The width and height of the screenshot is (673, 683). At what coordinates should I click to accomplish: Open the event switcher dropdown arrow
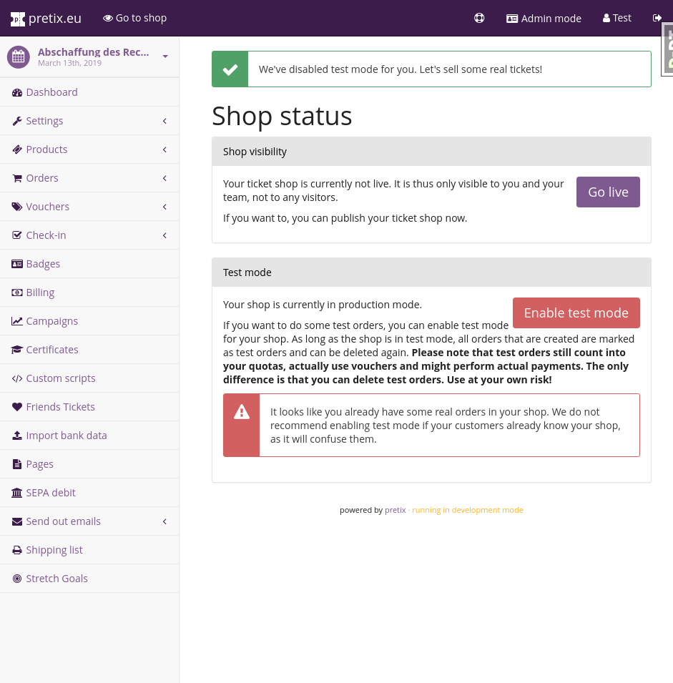(165, 56)
